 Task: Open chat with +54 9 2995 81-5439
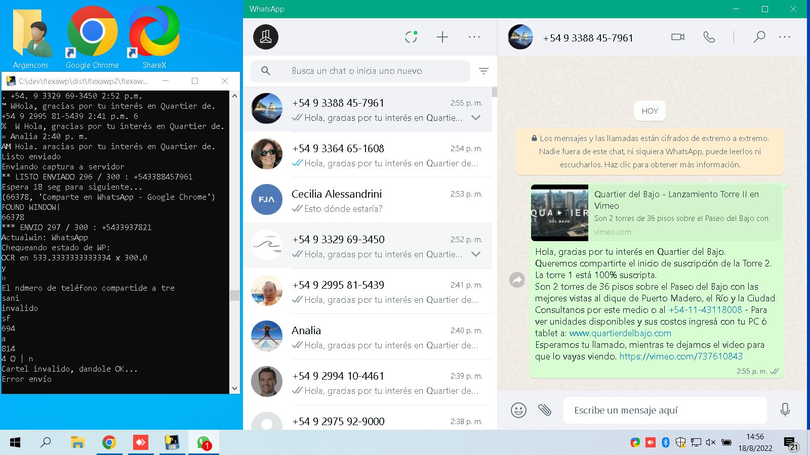[x=368, y=291]
